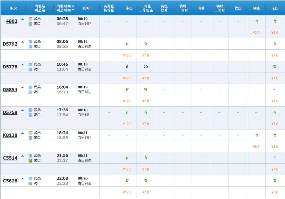Click the orange 始 origin icon for train K8138
Image resolution: width=285 pixels, height=199 pixels.
pyautogui.click(x=30, y=133)
